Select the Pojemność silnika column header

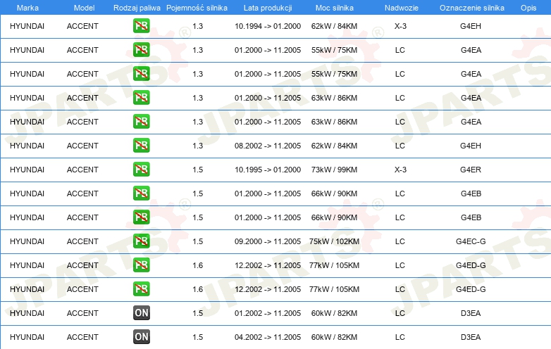[x=197, y=7]
